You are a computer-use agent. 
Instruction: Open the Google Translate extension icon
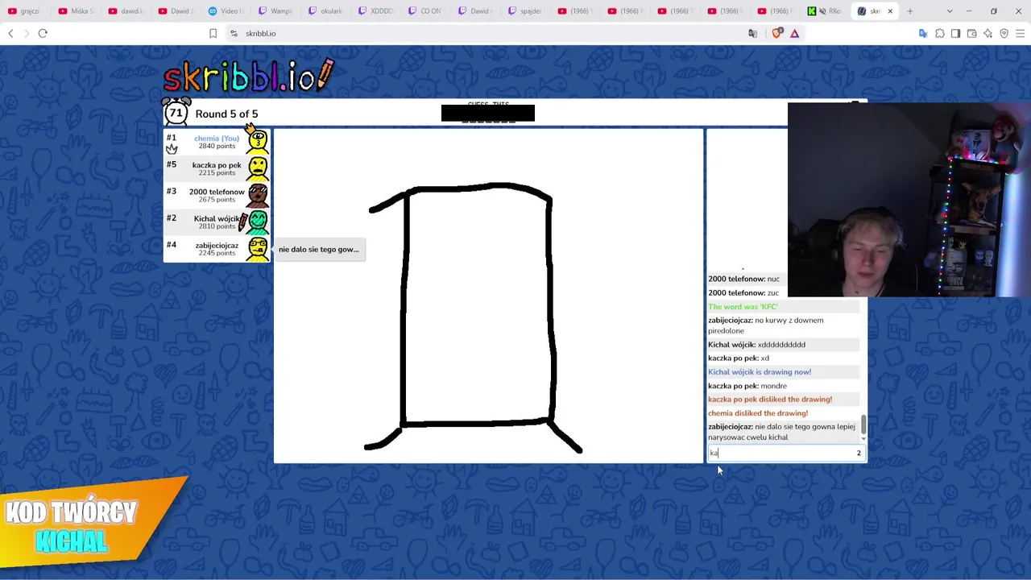point(923,33)
